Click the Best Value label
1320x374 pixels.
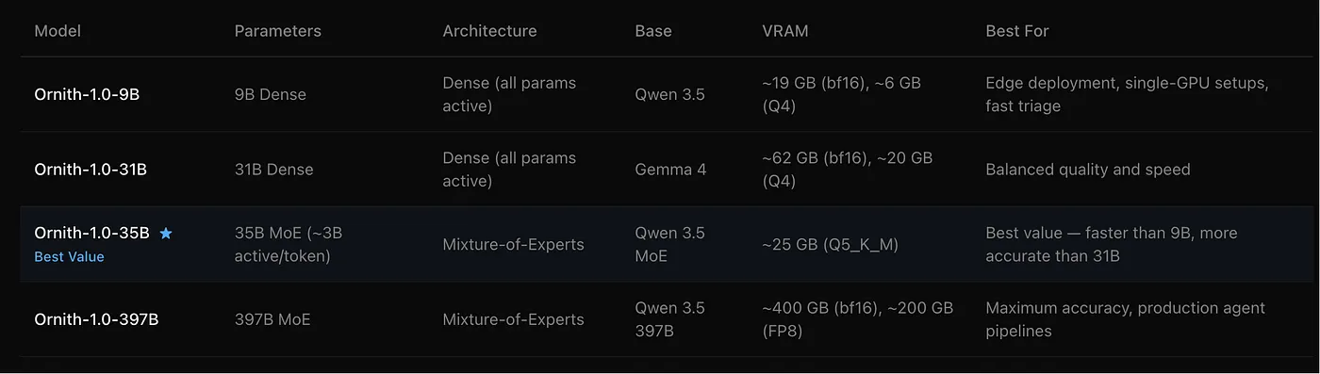pos(69,256)
